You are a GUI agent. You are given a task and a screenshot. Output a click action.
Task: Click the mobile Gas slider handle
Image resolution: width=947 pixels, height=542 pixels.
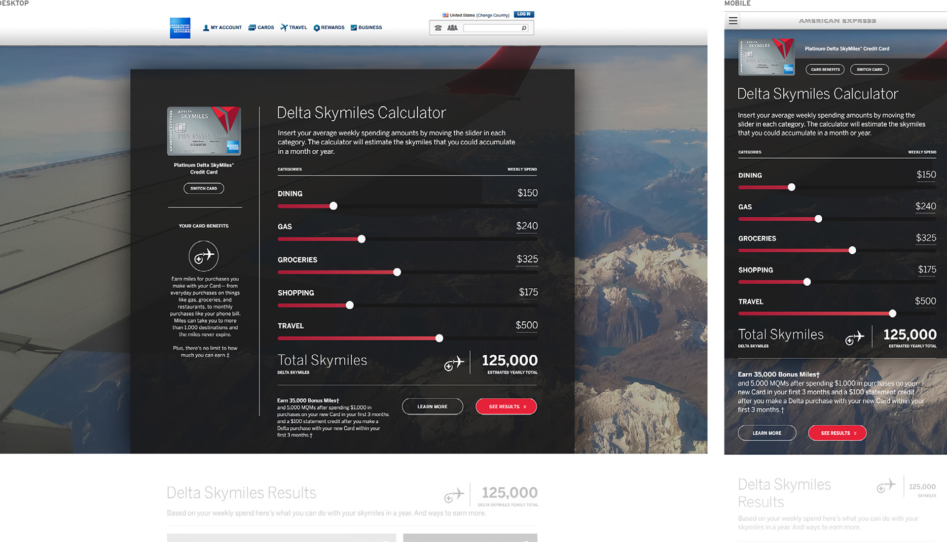[x=818, y=219]
